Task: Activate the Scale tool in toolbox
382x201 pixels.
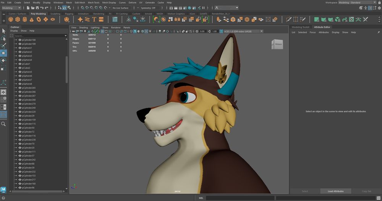Action: point(3,68)
